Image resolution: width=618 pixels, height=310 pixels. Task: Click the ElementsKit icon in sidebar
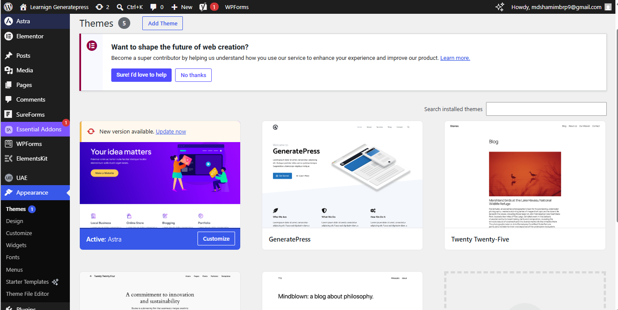[x=8, y=158]
